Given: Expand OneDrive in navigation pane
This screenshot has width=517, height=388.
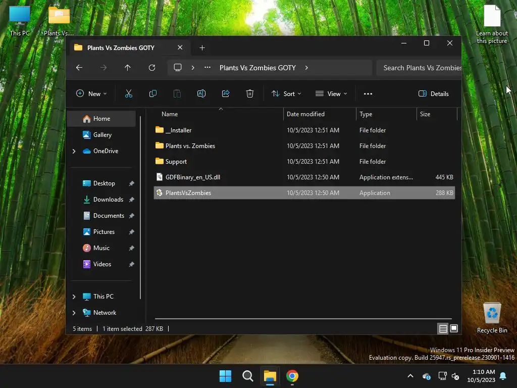Looking at the screenshot, I should (x=74, y=151).
